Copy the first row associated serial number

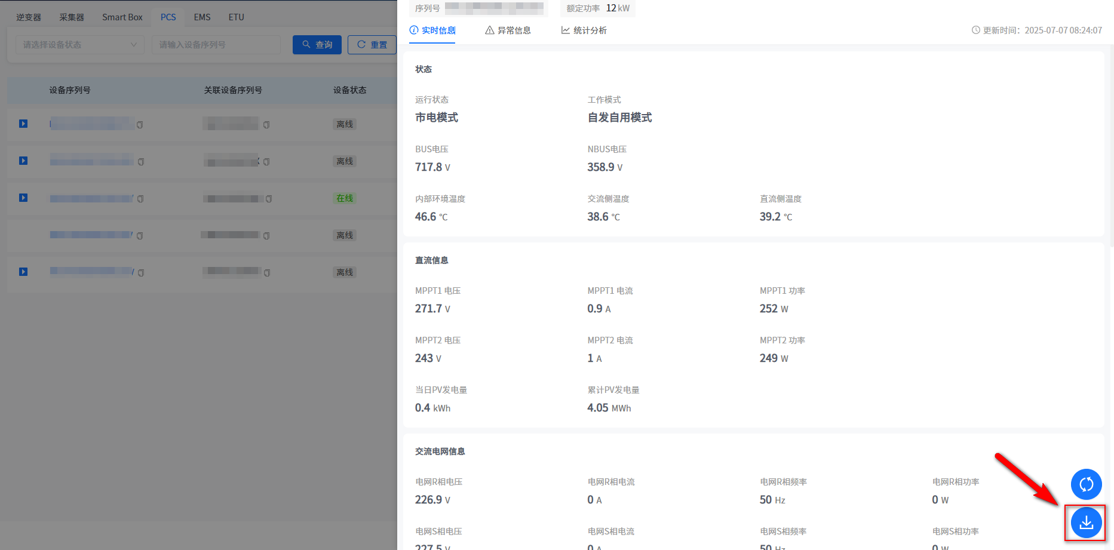[x=266, y=125]
